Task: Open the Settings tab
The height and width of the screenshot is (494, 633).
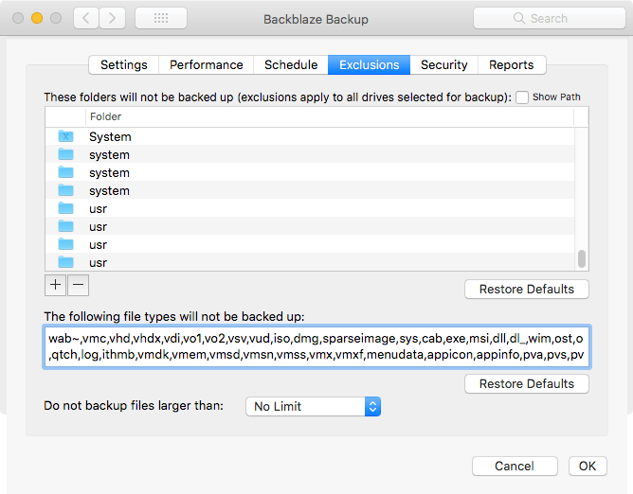Action: (x=124, y=65)
